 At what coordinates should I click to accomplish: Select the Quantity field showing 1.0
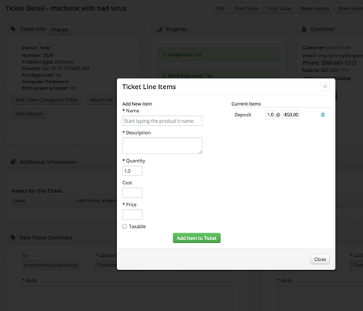[x=132, y=171]
